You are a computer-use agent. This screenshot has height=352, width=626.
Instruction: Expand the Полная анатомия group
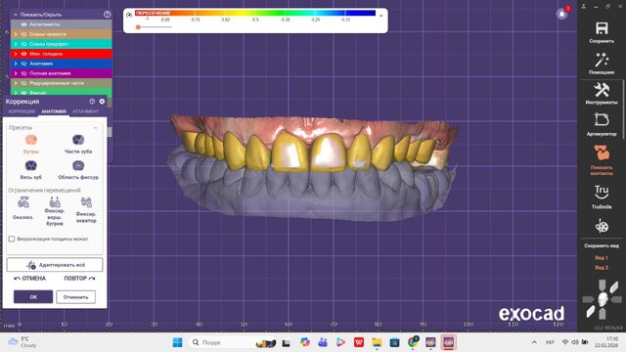tap(16, 73)
